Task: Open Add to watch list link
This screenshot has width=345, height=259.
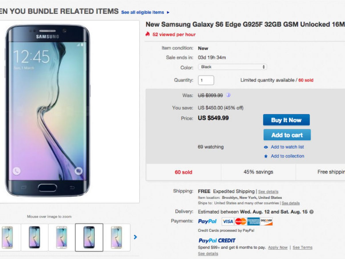Action: click(287, 147)
